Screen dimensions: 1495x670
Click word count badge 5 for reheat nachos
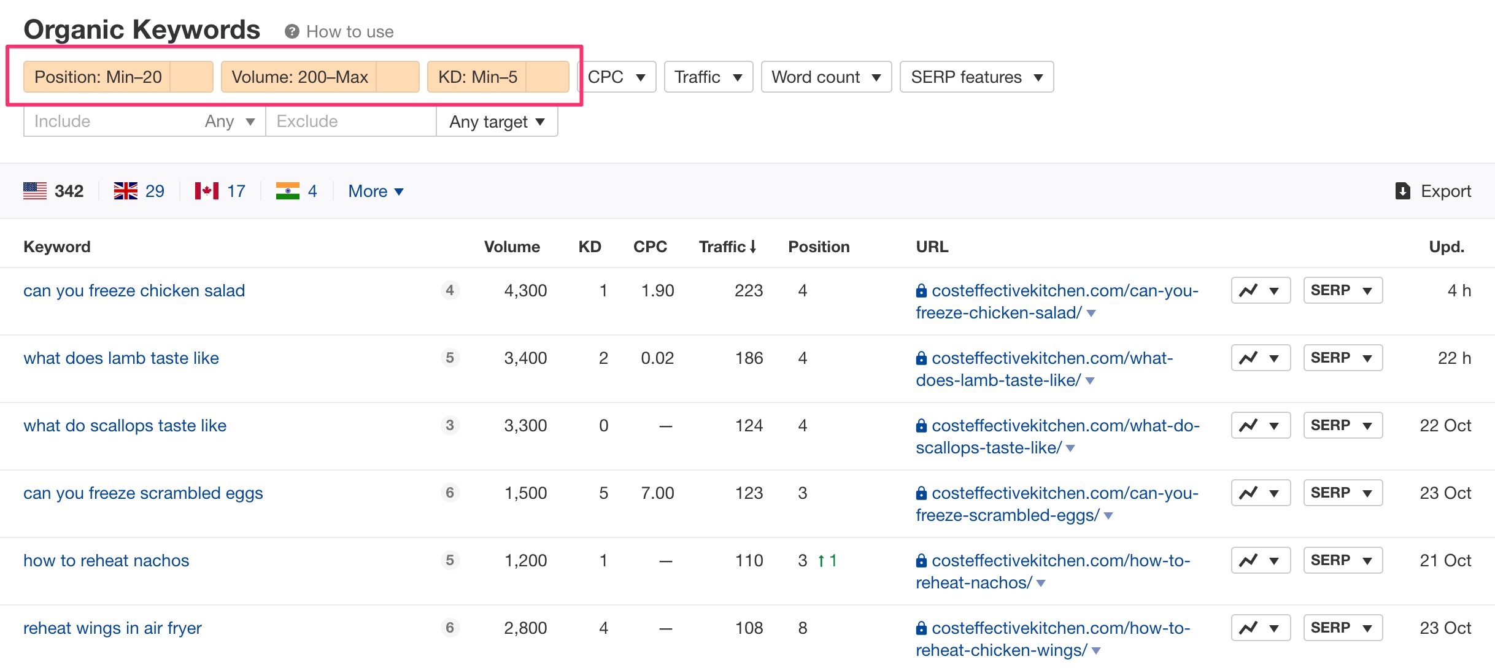[x=450, y=560]
